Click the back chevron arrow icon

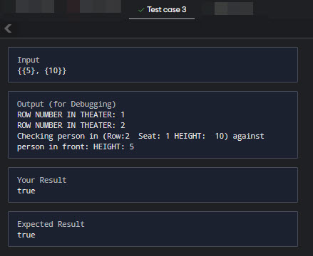pos(8,28)
